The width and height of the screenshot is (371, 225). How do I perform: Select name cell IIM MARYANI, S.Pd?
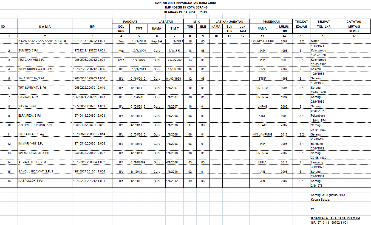45,143
